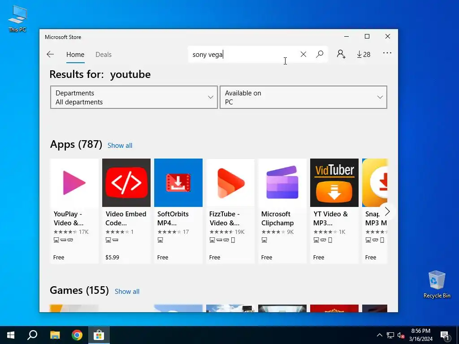The image size is (459, 344).
Task: Open Microsoft Clipchamp app icon
Action: (282, 183)
